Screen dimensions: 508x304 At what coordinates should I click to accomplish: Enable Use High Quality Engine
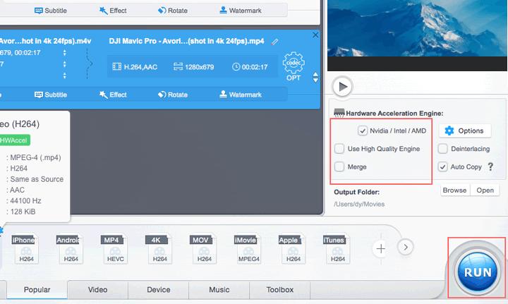point(339,149)
